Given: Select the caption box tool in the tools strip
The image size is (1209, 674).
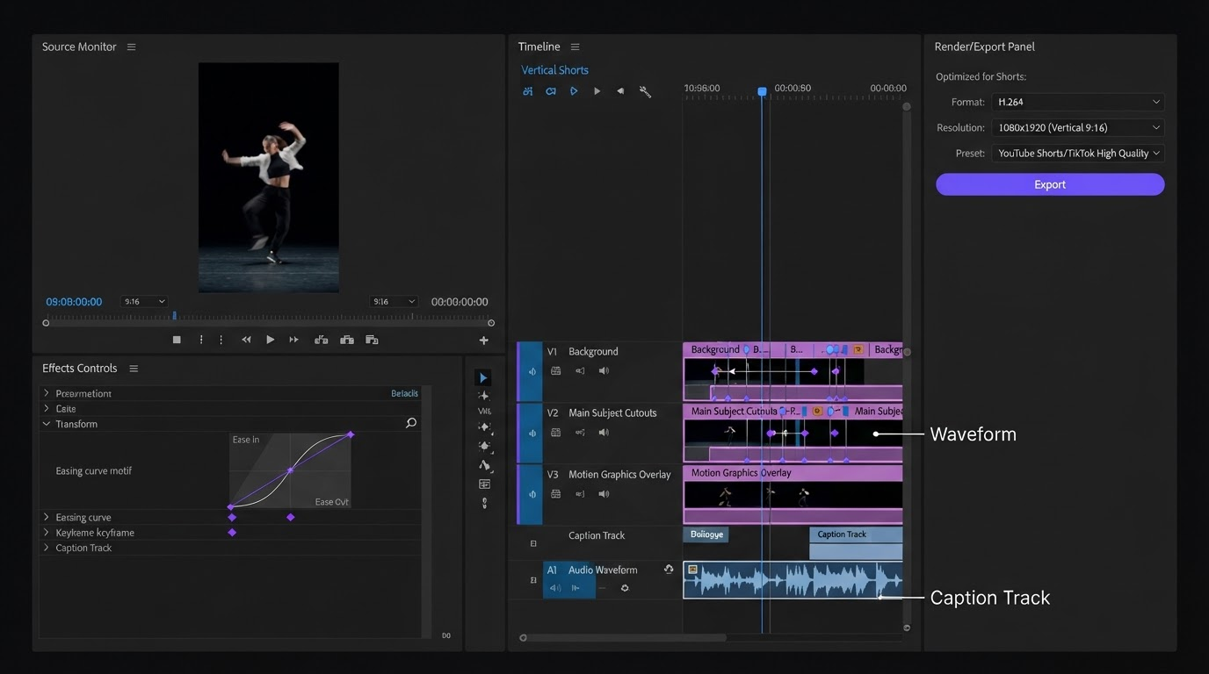Looking at the screenshot, I should (x=484, y=484).
